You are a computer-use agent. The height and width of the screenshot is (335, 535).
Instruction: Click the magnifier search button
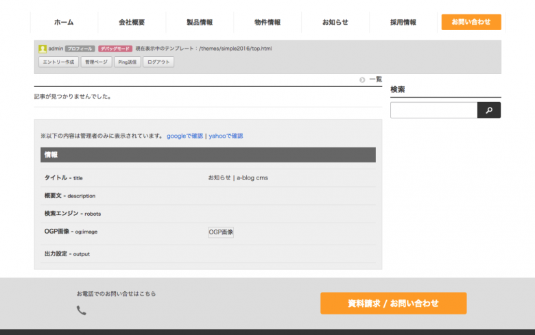[x=489, y=110]
